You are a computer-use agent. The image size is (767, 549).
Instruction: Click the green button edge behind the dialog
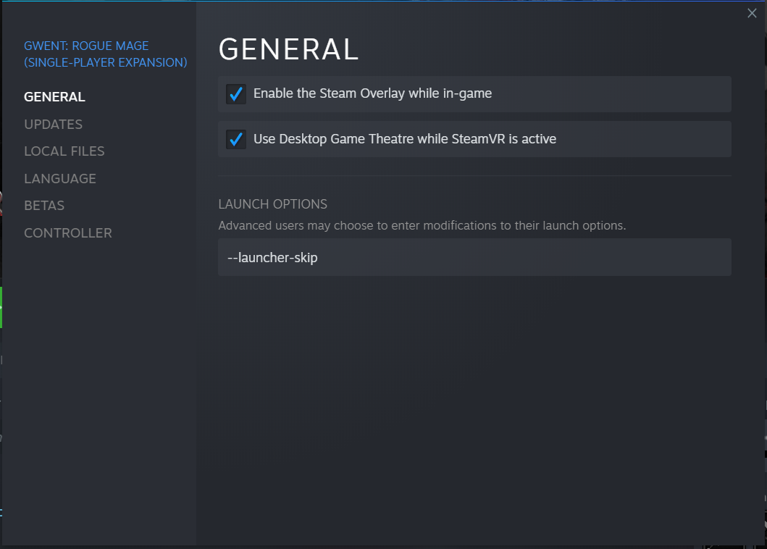tap(1, 307)
